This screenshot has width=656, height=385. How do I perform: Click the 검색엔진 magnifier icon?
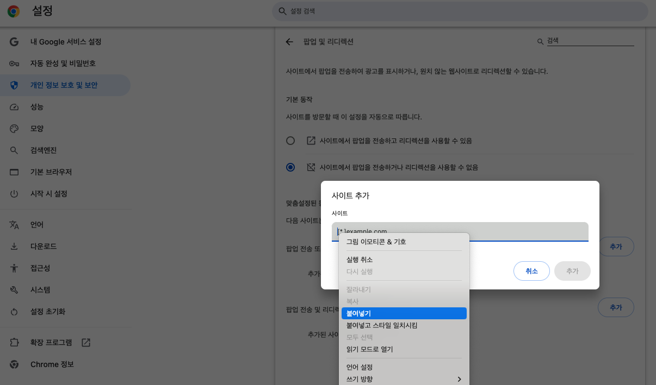click(x=14, y=150)
